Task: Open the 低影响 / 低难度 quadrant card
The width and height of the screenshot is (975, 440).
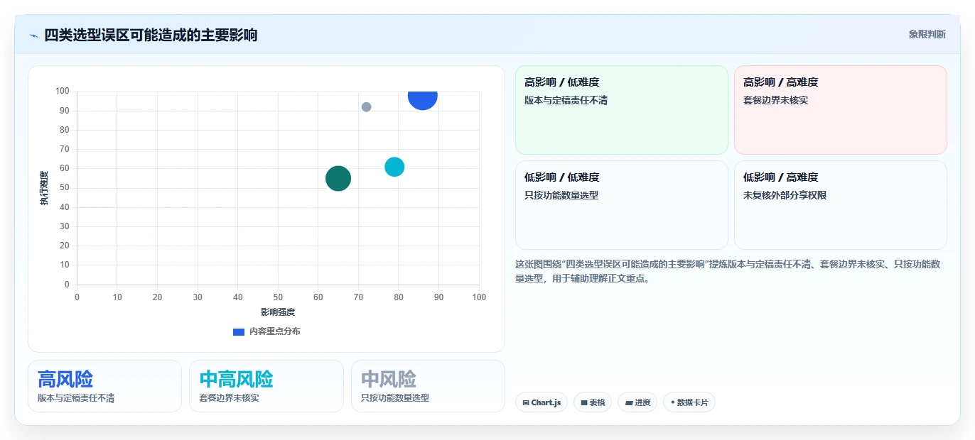Action: coord(622,205)
